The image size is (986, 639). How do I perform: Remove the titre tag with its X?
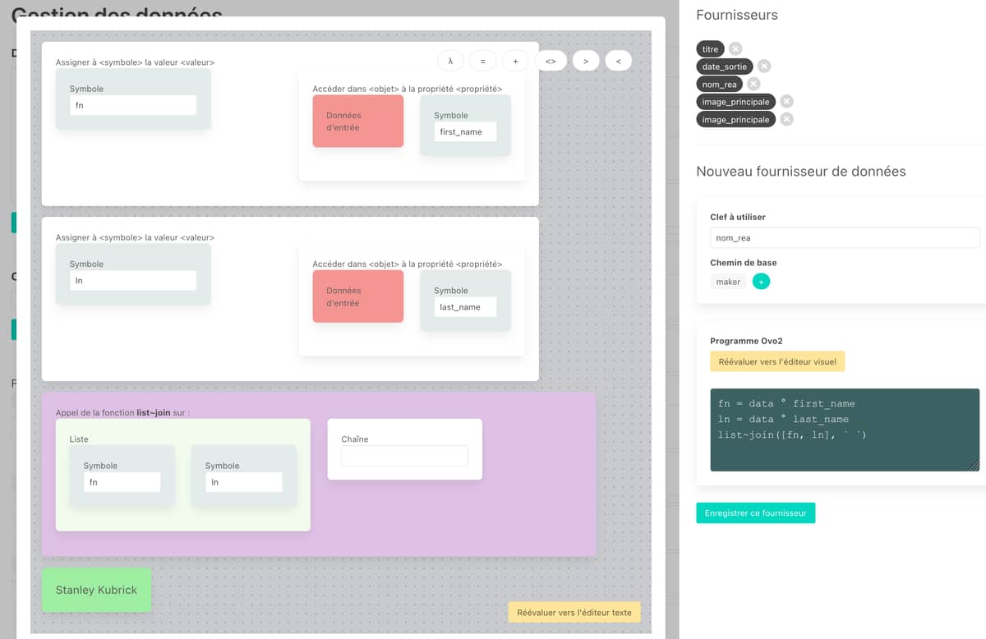click(x=735, y=49)
